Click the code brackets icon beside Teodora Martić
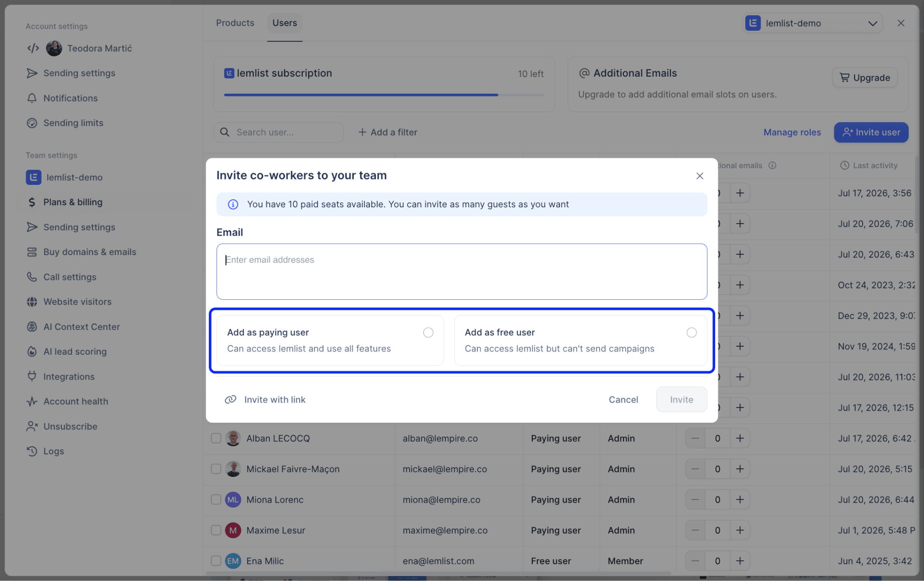The width and height of the screenshot is (924, 581). 33,48
